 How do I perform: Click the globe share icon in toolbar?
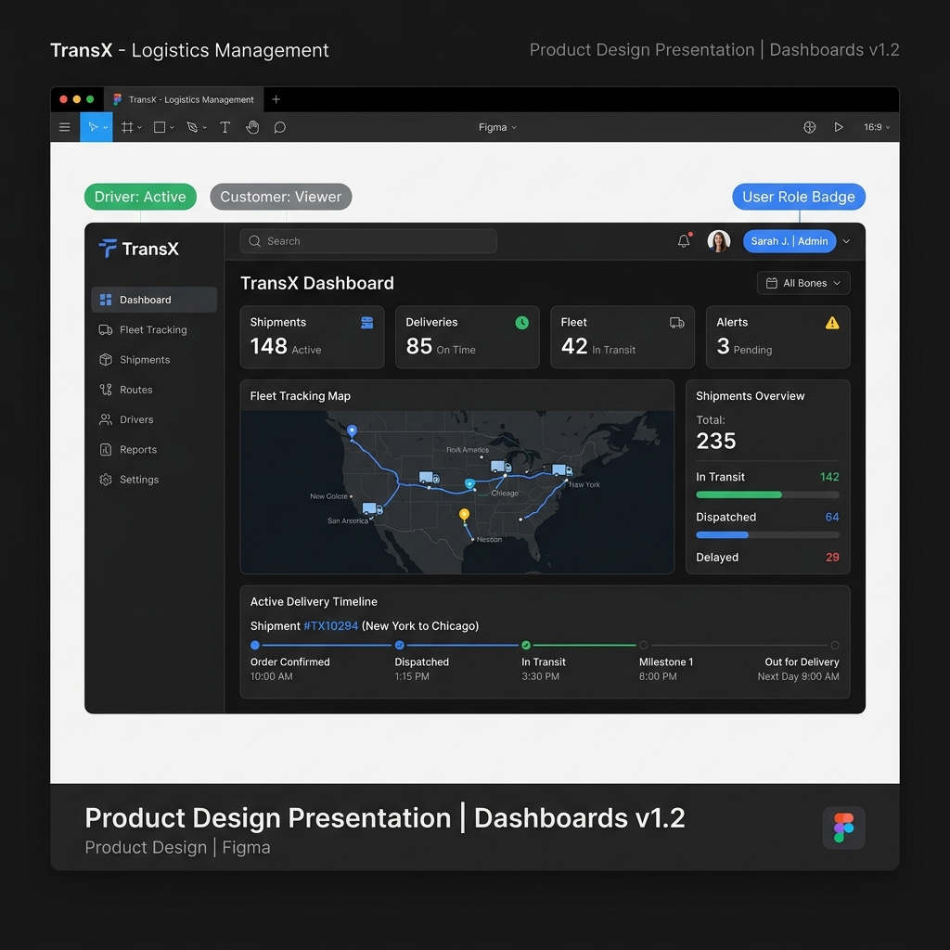pos(809,127)
